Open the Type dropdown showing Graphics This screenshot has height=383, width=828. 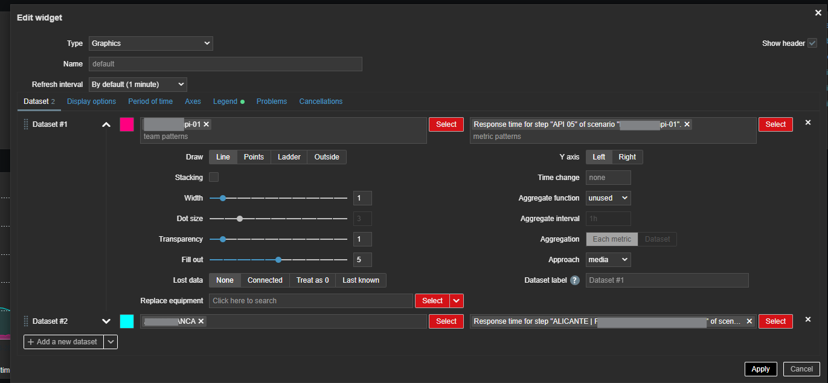click(x=151, y=43)
